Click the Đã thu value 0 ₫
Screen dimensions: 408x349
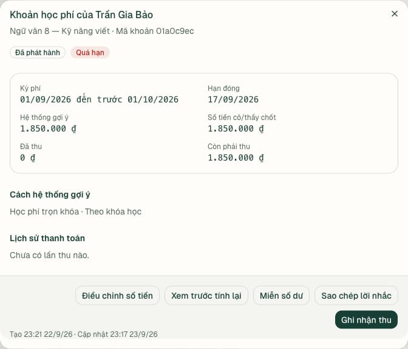pyautogui.click(x=27, y=158)
